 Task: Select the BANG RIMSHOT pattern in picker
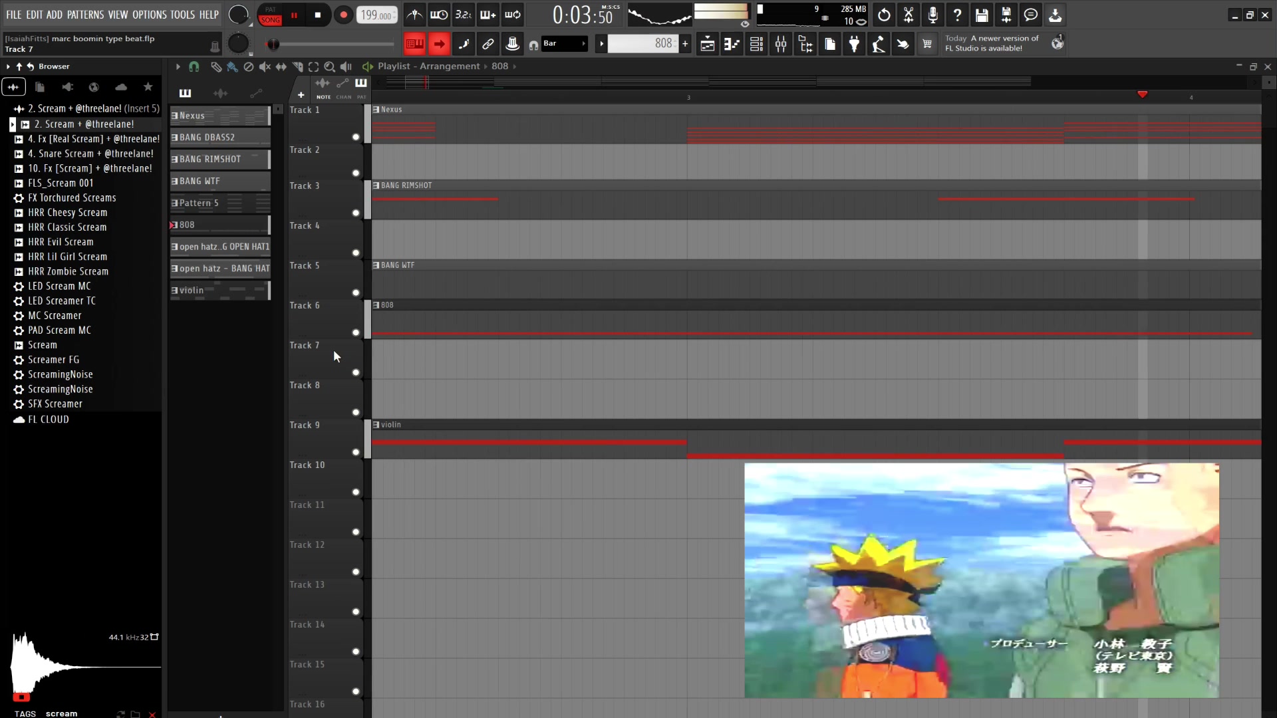tap(220, 160)
